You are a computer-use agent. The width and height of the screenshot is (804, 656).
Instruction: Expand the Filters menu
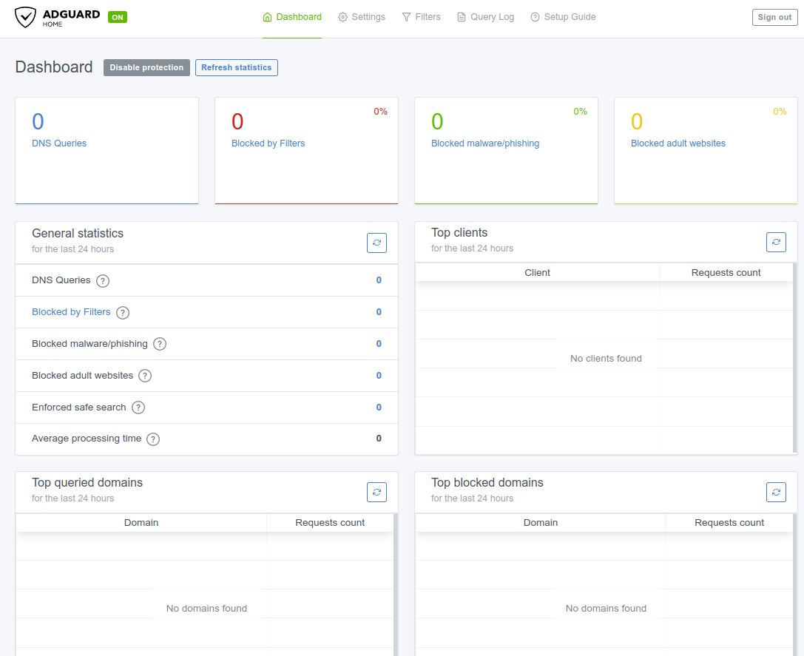point(421,17)
